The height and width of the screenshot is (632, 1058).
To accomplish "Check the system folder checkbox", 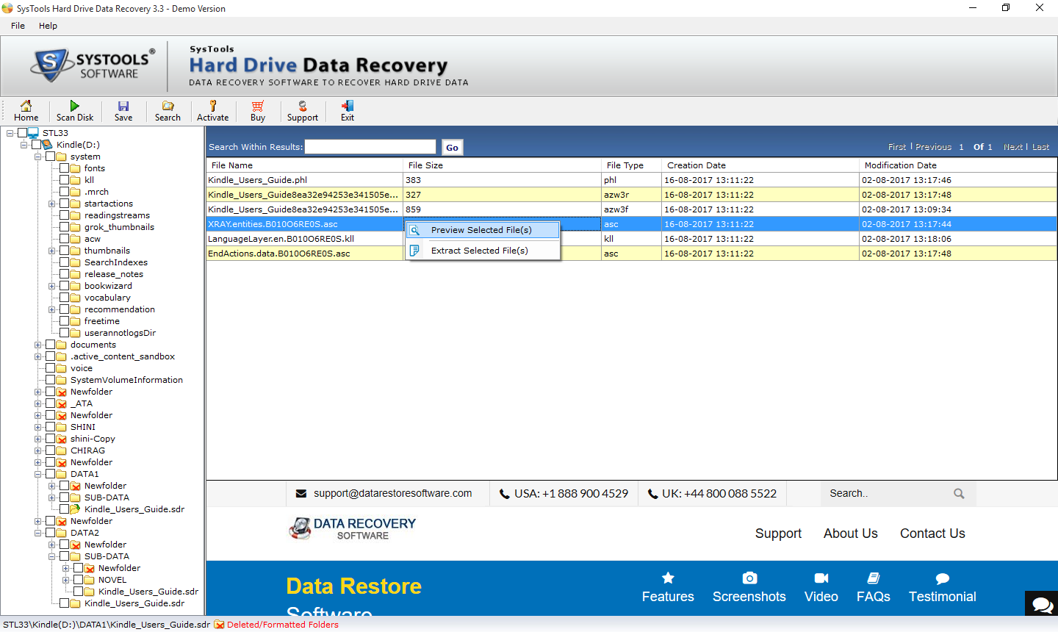I will (50, 157).
